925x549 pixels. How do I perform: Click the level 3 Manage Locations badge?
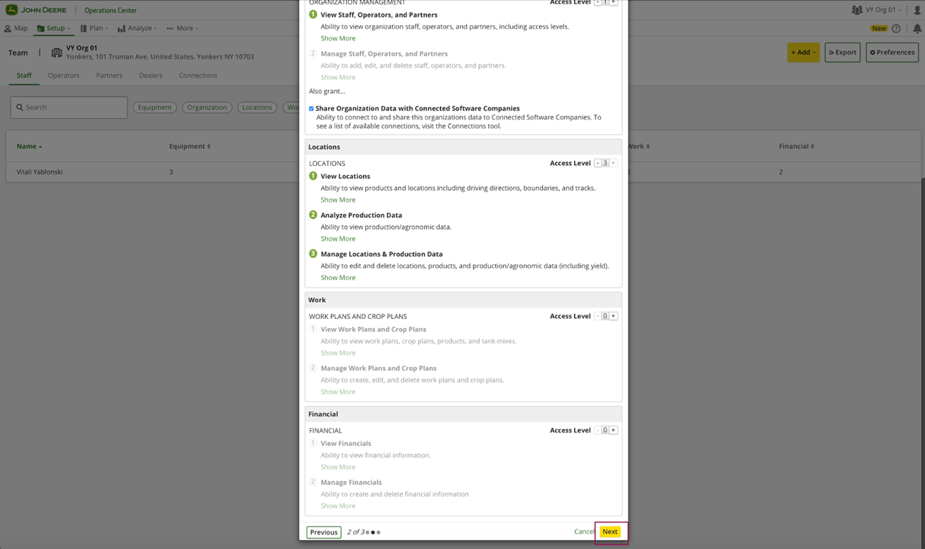pyautogui.click(x=313, y=254)
